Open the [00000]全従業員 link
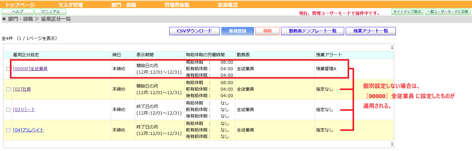The width and height of the screenshot is (472, 151). point(30,69)
